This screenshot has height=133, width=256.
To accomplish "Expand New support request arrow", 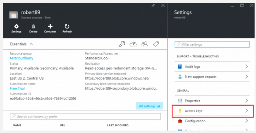I will click(x=247, y=77).
